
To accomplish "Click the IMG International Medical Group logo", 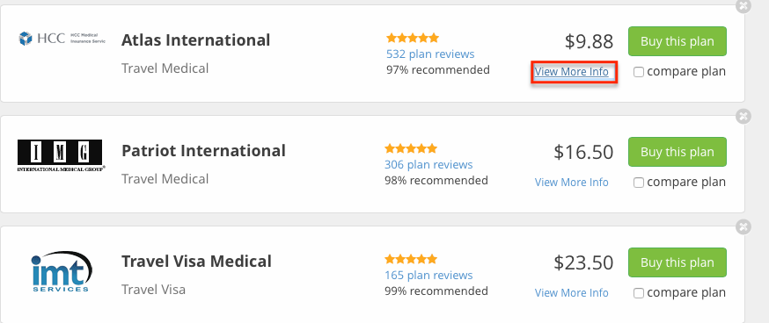I will (x=61, y=155).
